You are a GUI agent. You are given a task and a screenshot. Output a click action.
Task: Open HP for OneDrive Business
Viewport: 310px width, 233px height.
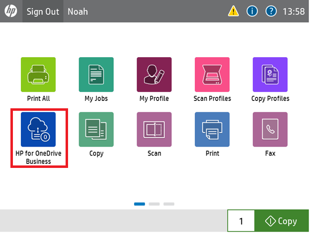click(38, 130)
